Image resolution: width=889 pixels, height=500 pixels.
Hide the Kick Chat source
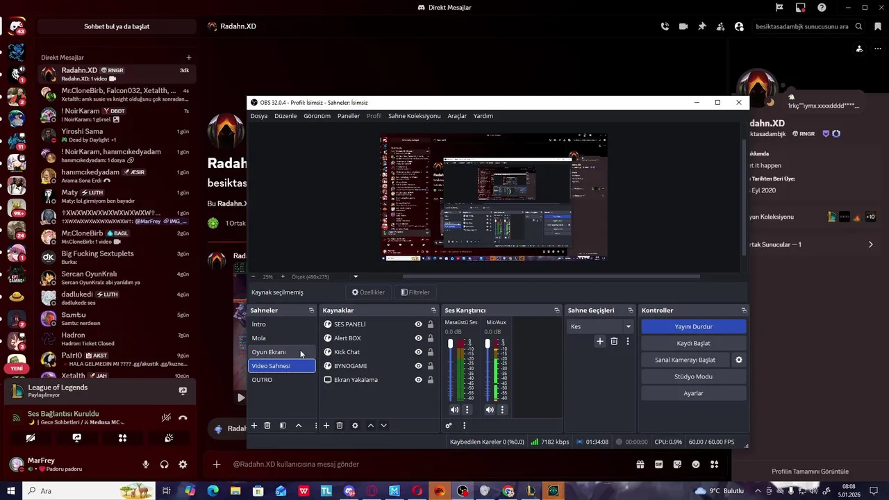418,352
